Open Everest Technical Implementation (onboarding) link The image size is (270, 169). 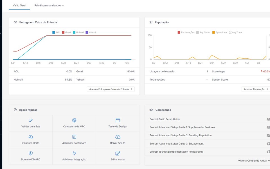point(176,152)
